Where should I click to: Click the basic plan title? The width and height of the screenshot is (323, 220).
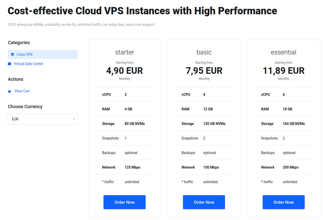pos(204,52)
